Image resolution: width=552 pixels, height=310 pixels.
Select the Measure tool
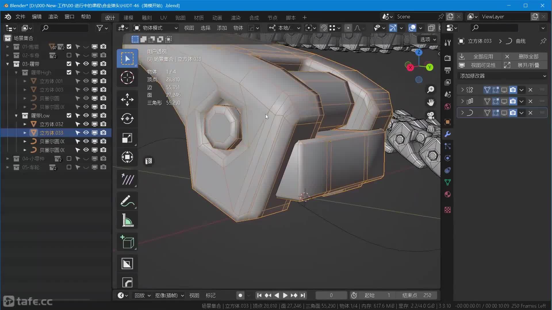[x=127, y=220]
